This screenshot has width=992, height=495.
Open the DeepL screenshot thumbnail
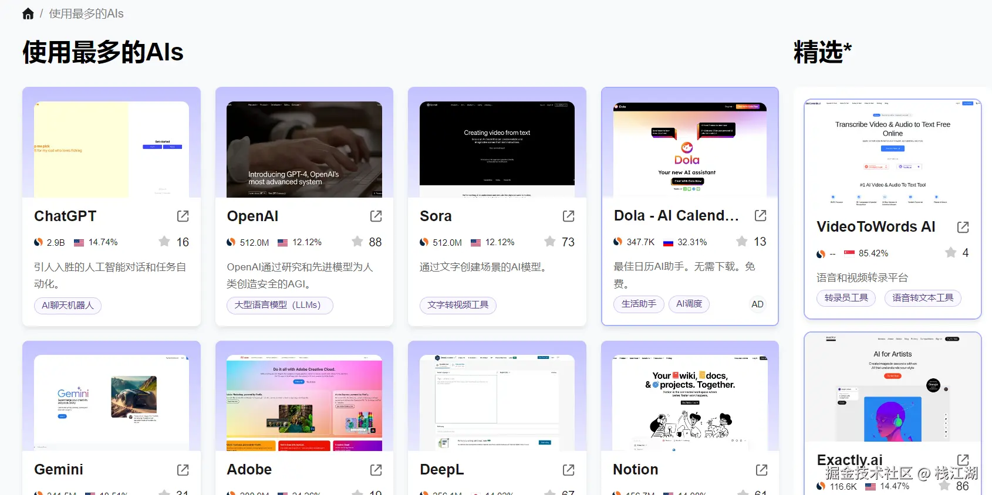click(x=497, y=403)
